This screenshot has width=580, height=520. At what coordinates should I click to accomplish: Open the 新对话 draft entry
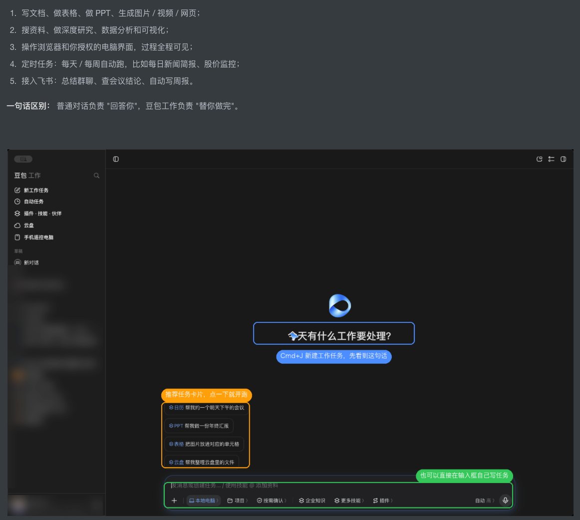(26, 262)
